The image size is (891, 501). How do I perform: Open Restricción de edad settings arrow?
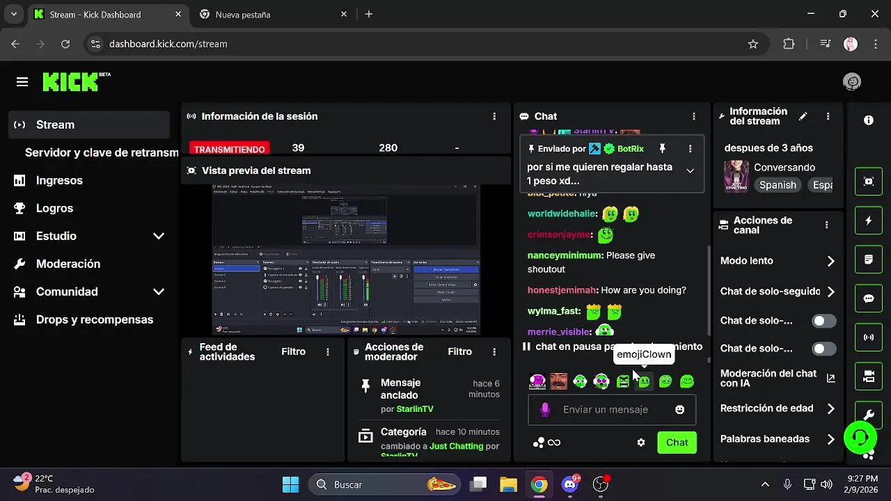coord(830,408)
